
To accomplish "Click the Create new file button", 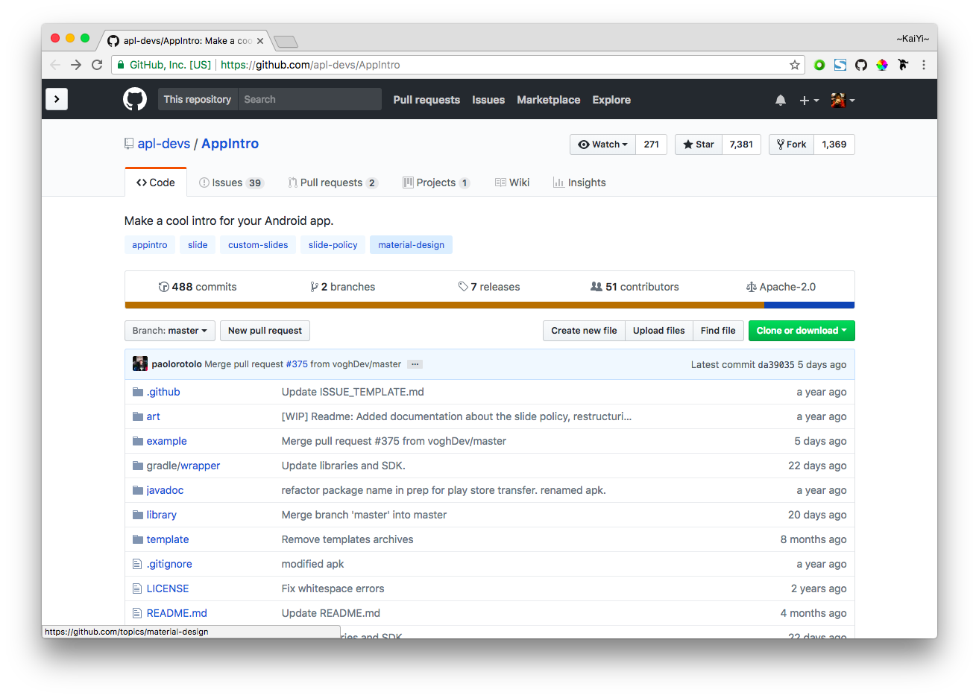I will 584,331.
